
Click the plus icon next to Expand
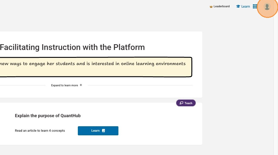point(81,85)
